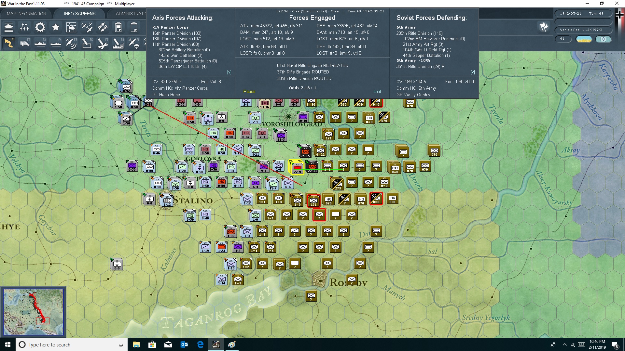Open the weather map icon screen
625x351 pixels.
pyautogui.click(x=71, y=27)
